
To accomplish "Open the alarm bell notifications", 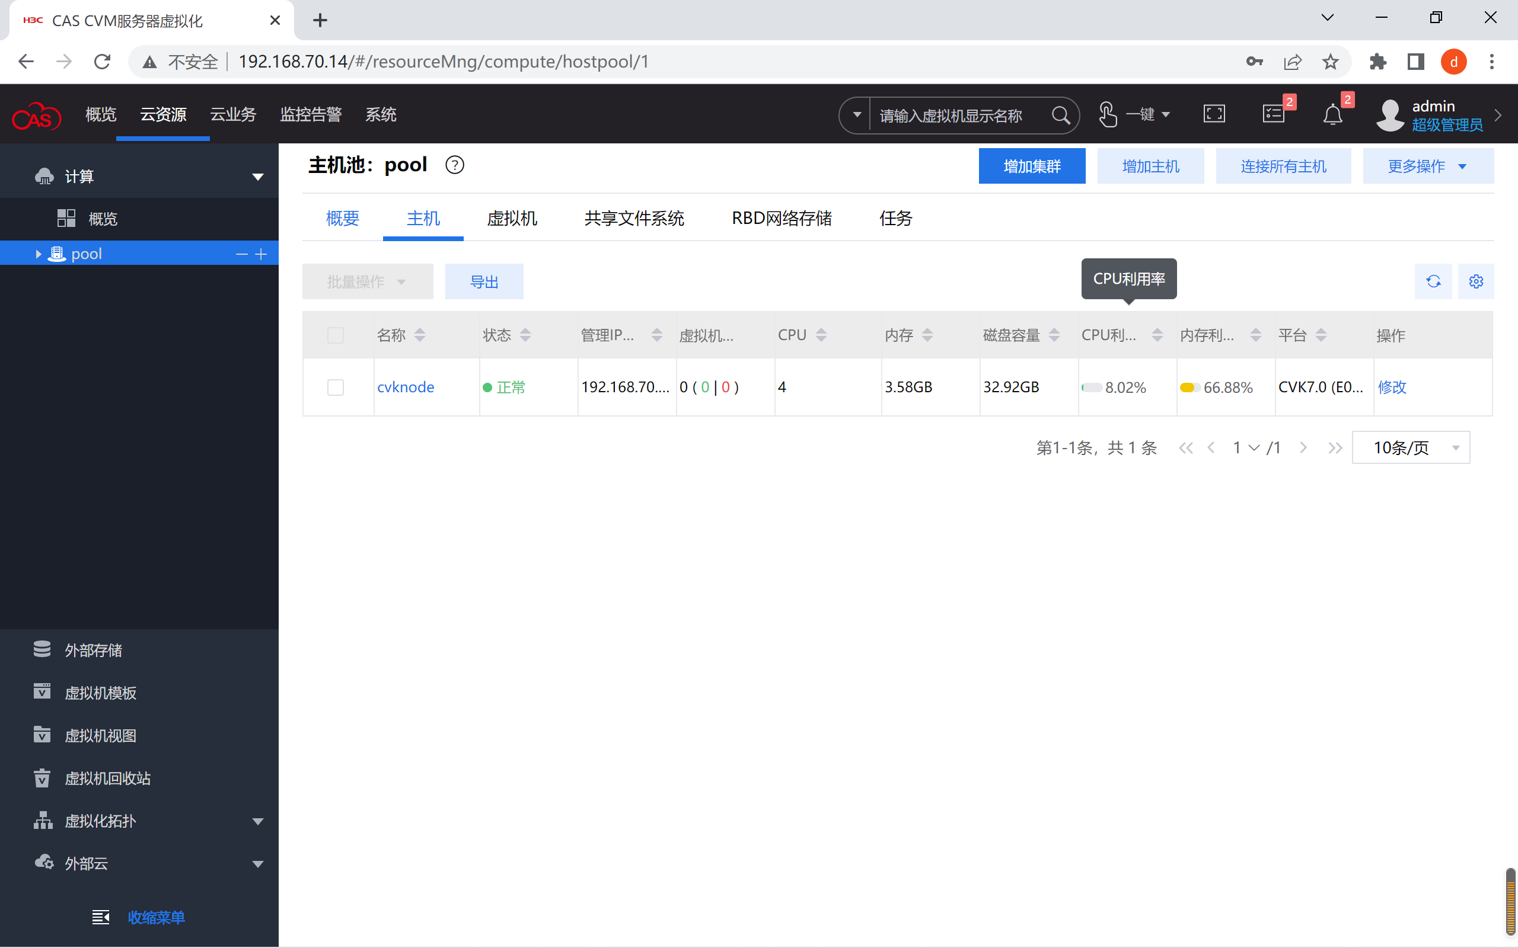I will click(1332, 115).
